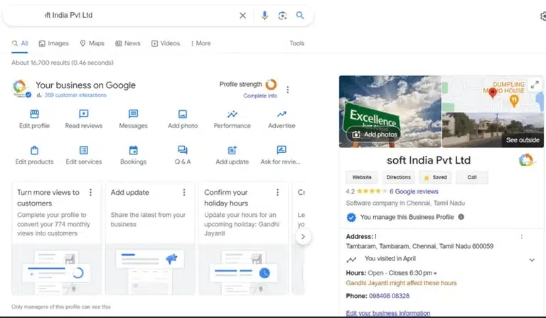Open settings gear icon at top right

pyautogui.click(x=543, y=16)
